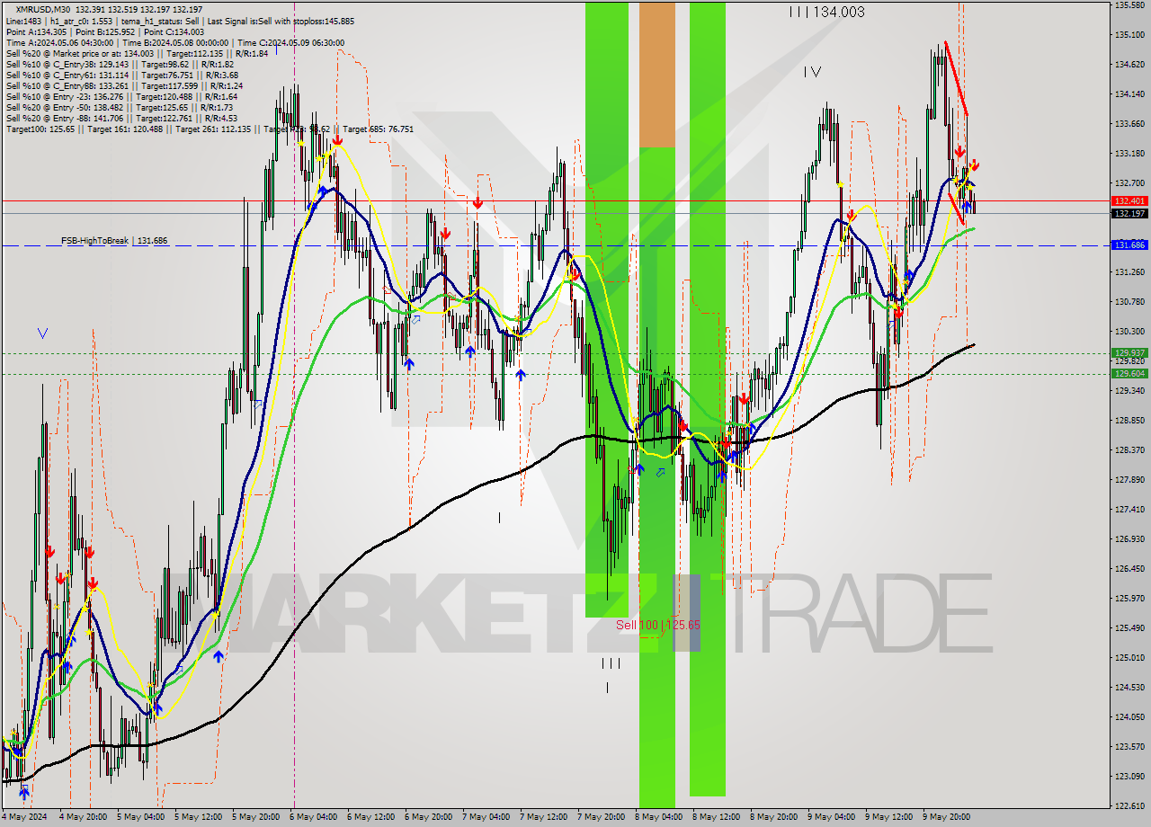Click 125.490 on the price scale
Image resolution: width=1151 pixels, height=827 pixels.
[1129, 628]
